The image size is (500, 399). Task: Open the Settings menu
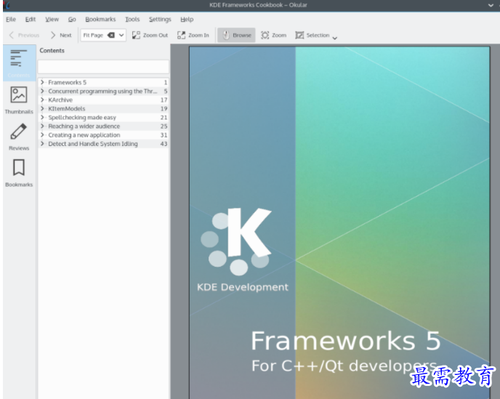click(160, 20)
